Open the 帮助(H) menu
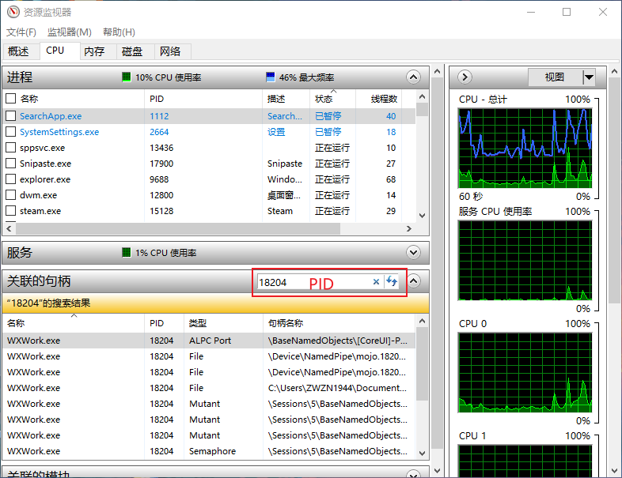 (x=119, y=32)
